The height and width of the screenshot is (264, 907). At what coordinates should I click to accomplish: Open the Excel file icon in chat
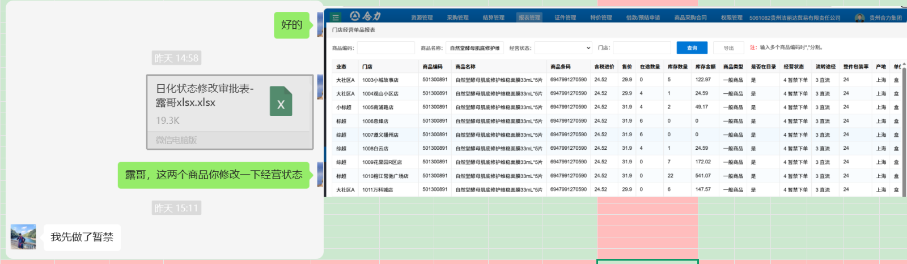281,101
